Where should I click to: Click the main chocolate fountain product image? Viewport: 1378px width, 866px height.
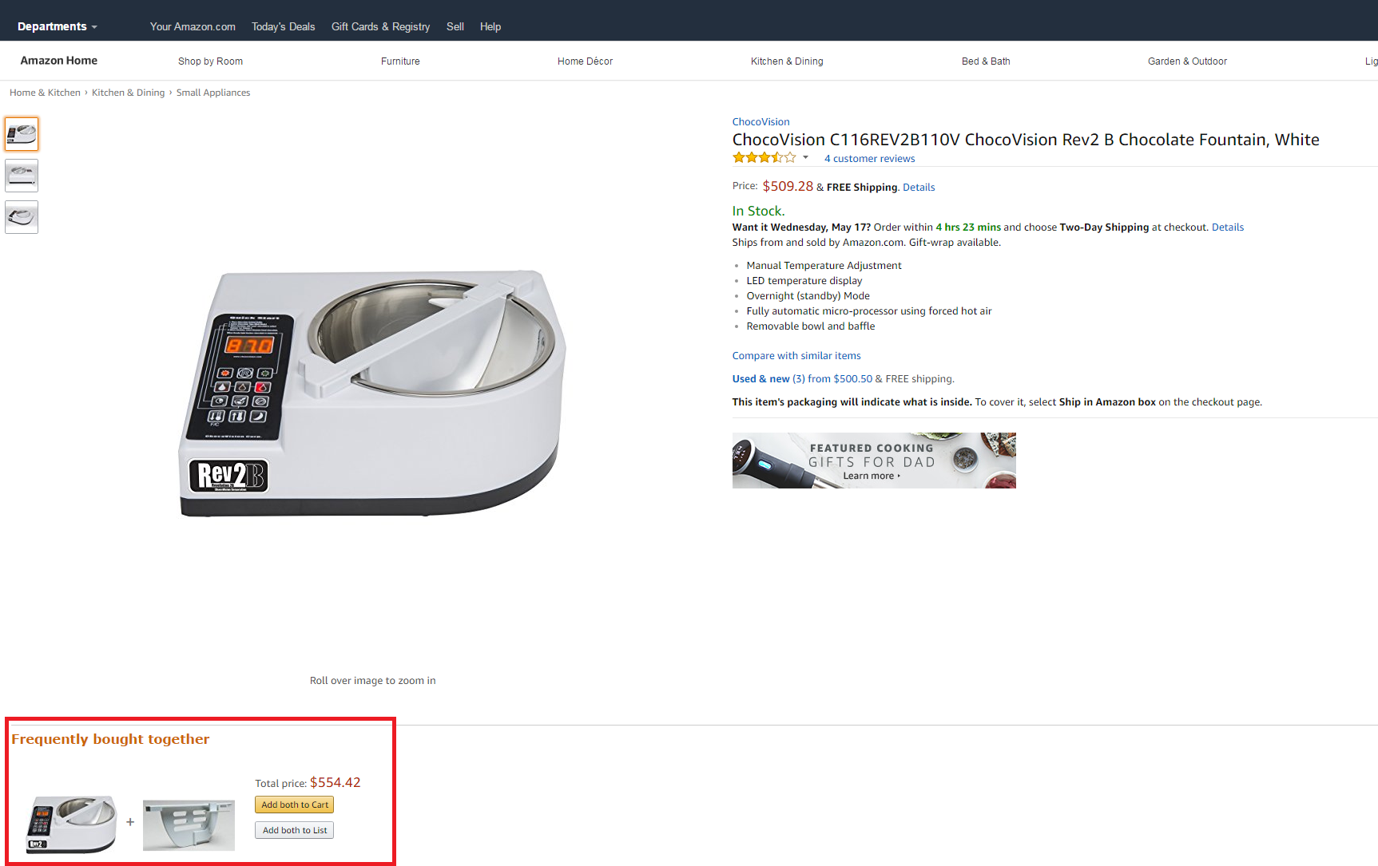[372, 393]
